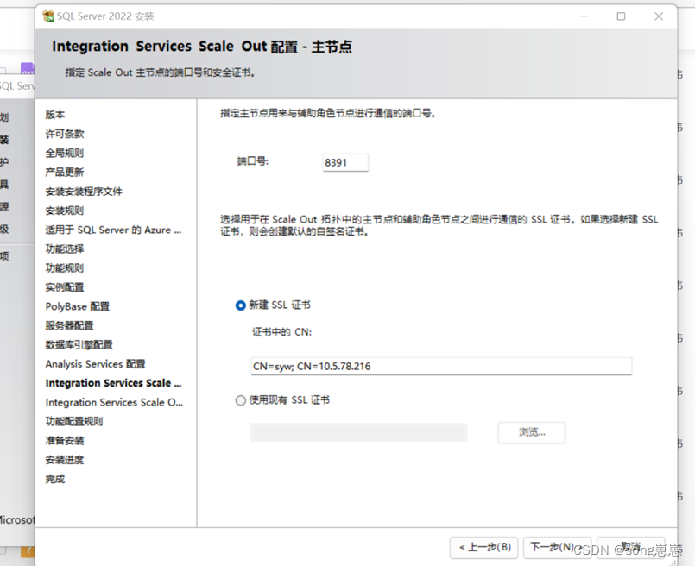
Task: Select the 服务器配置 step in the sidebar
Action: [x=70, y=325]
